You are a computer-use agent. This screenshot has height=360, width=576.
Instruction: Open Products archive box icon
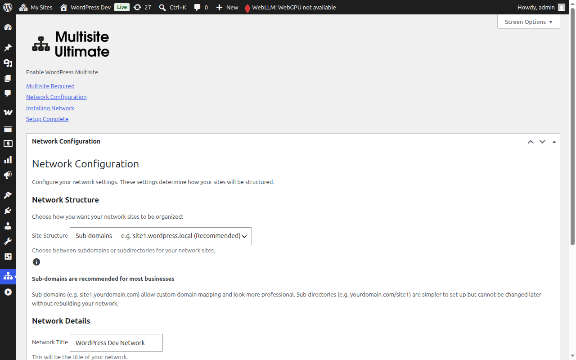tap(8, 129)
